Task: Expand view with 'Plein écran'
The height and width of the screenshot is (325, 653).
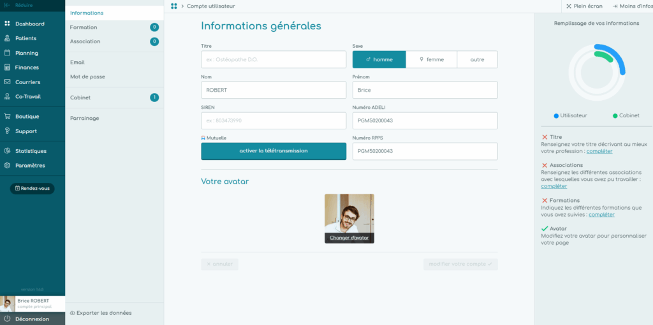Action: [x=583, y=6]
